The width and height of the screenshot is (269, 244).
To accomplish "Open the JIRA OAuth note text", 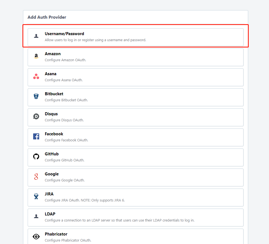I will pyautogui.click(x=85, y=200).
